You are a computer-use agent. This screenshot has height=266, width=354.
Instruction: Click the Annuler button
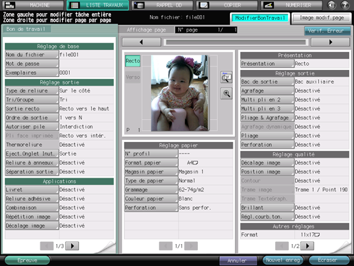click(238, 261)
